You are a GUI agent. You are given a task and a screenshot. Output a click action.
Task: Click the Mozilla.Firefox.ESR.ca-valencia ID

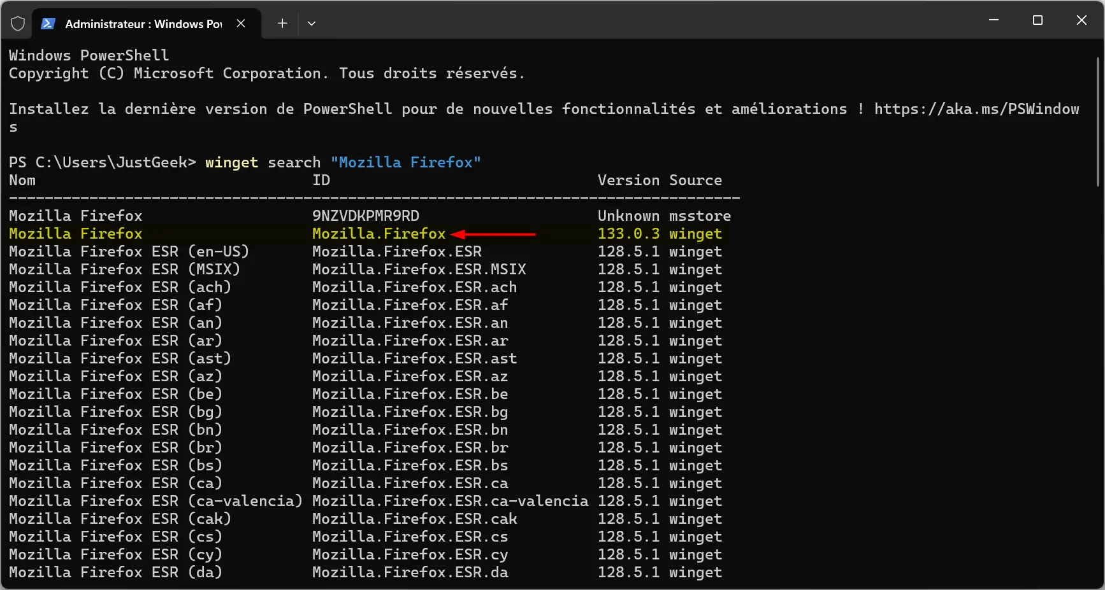pos(451,501)
